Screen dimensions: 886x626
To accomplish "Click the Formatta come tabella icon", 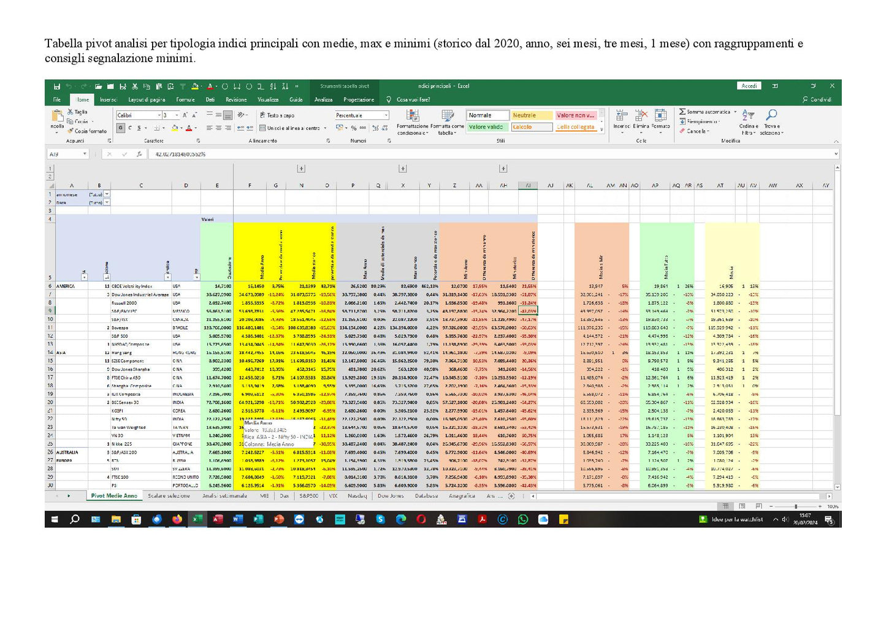I will [x=448, y=115].
